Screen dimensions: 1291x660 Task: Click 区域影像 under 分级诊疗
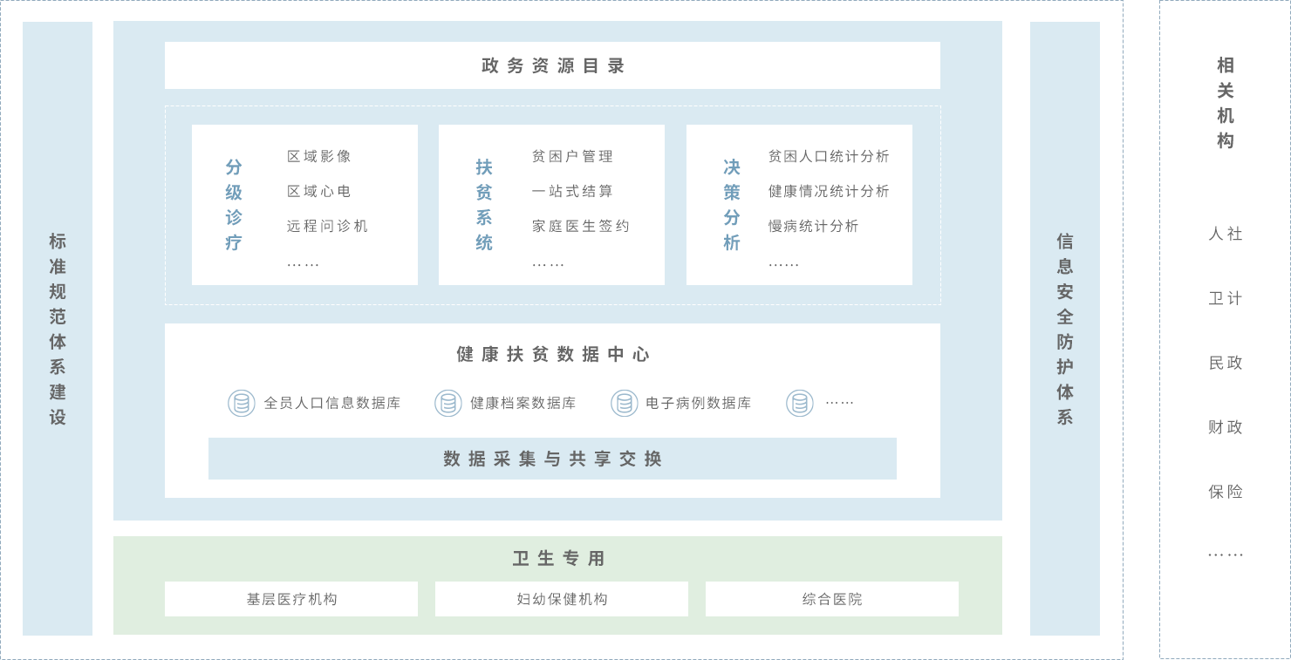[319, 156]
